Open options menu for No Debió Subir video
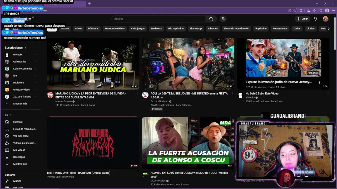The image size is (337, 189). [328, 94]
